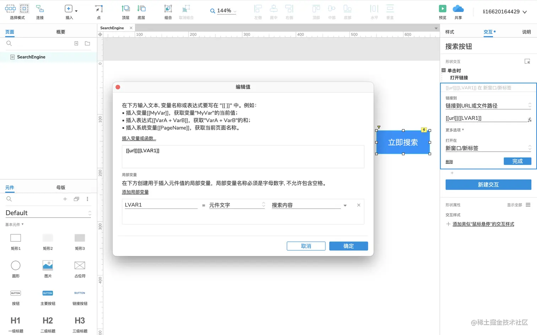Switch to the 母版 tab
Image resolution: width=537 pixels, height=335 pixels.
(x=61, y=188)
